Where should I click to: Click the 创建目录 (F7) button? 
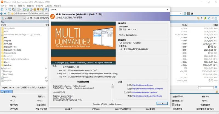178,97
